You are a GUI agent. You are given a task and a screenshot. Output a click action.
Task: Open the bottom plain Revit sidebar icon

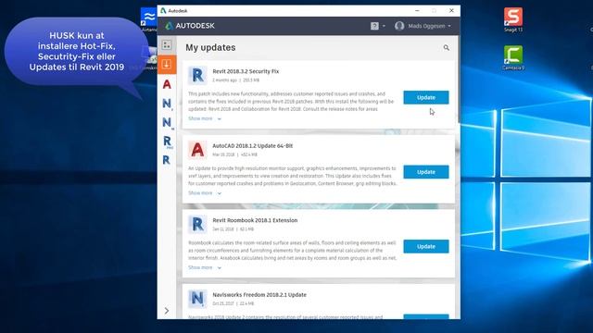click(167, 160)
